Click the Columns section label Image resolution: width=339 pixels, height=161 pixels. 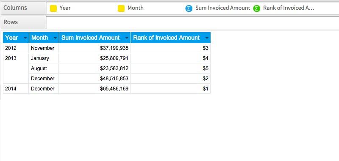(15, 8)
